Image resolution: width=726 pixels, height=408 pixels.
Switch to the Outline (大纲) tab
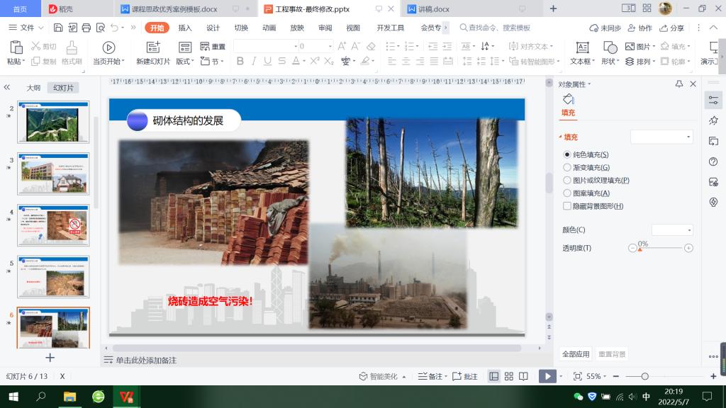point(33,88)
